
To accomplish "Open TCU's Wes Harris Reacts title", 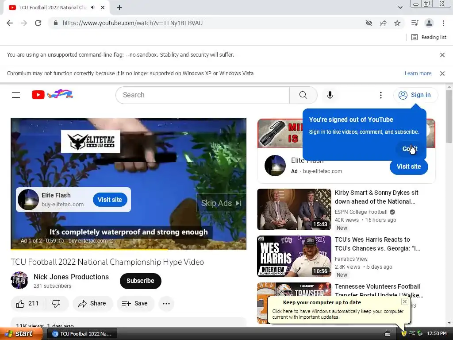I will [377, 244].
